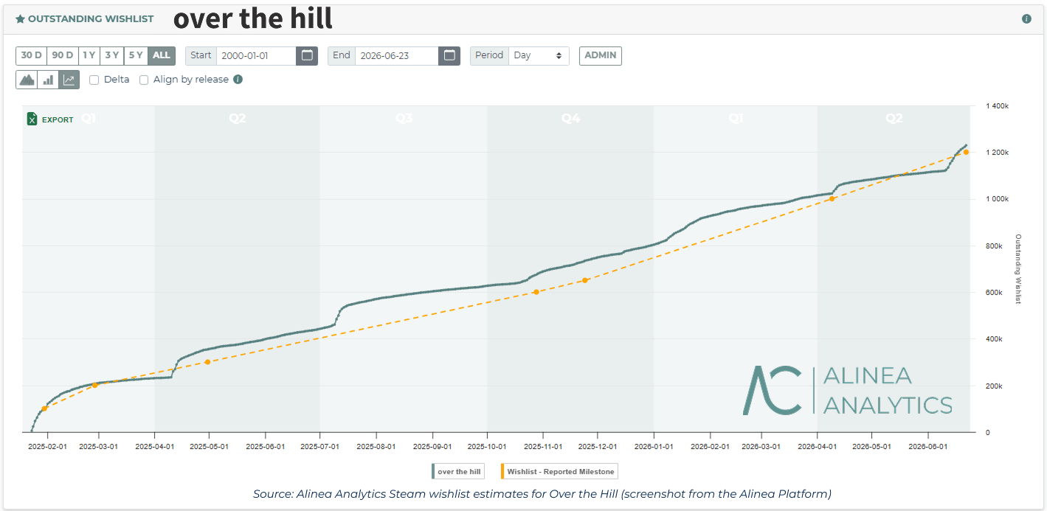Viewport: 1047px width, 511px height.
Task: Click the x-axis label 2025-02-01
Action: [x=46, y=446]
